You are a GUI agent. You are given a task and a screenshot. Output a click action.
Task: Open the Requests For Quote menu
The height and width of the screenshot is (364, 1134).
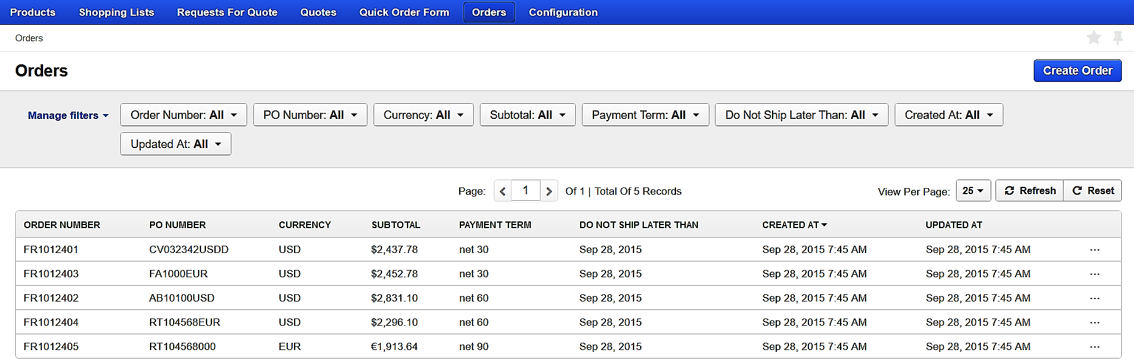[x=227, y=12]
